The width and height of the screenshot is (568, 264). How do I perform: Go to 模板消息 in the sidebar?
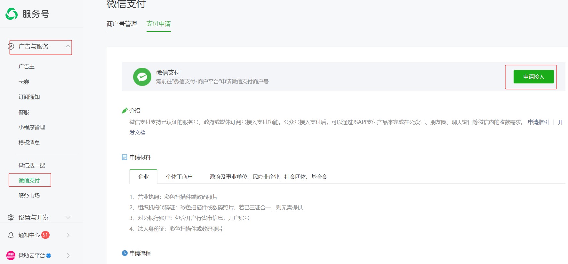pos(29,143)
